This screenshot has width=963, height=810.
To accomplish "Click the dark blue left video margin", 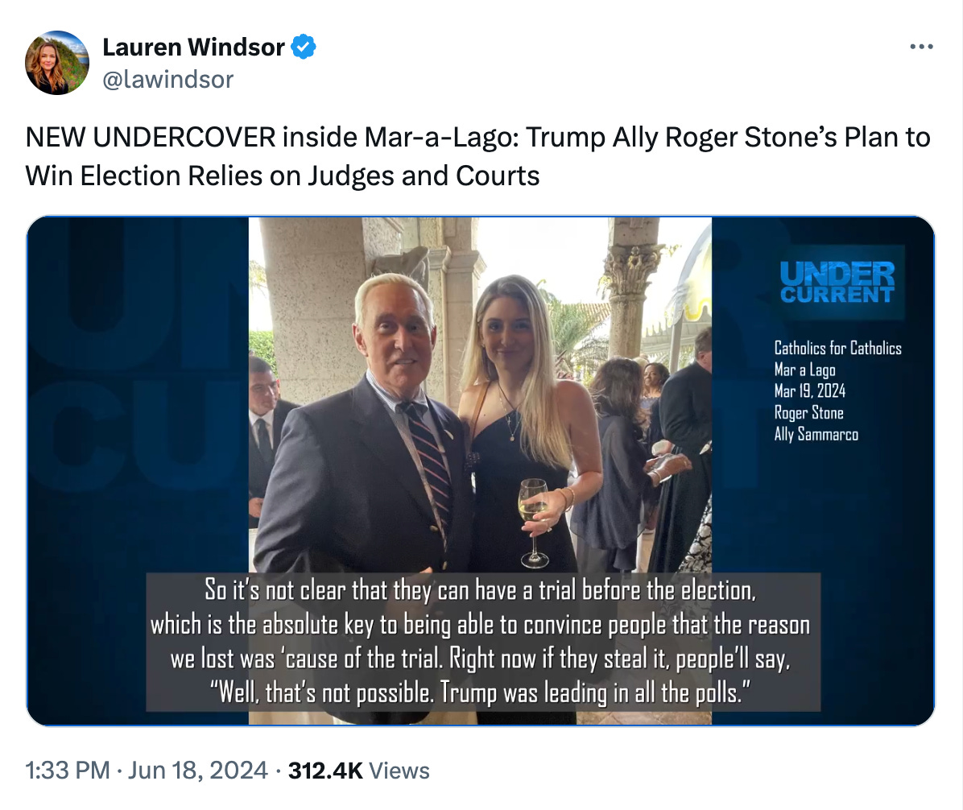I will [x=138, y=470].
